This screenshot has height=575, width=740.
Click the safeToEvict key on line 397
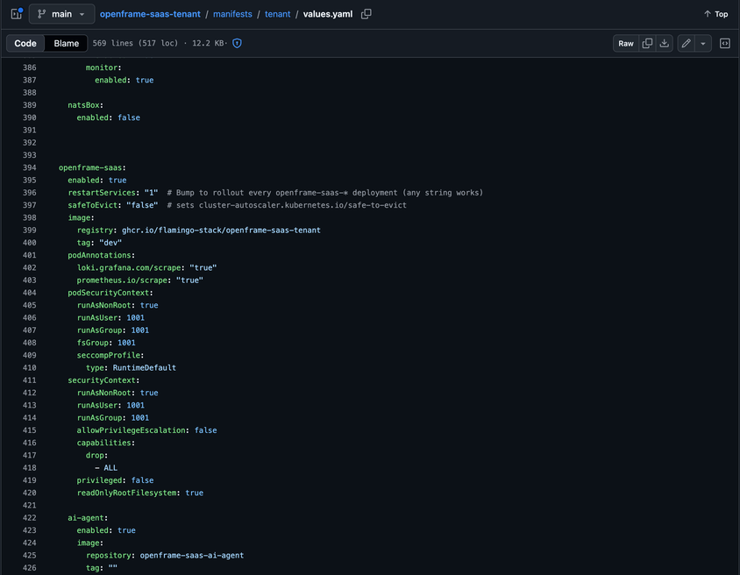coord(93,205)
